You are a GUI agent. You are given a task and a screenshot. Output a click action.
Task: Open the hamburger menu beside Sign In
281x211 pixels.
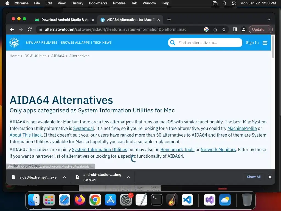[x=265, y=43]
